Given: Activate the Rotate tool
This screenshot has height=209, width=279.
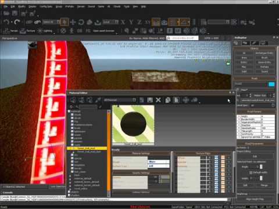Looking at the screenshot, I should pyautogui.click(x=81, y=22).
